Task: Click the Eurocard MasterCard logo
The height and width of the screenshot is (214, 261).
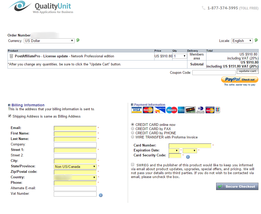Action: click(210, 110)
